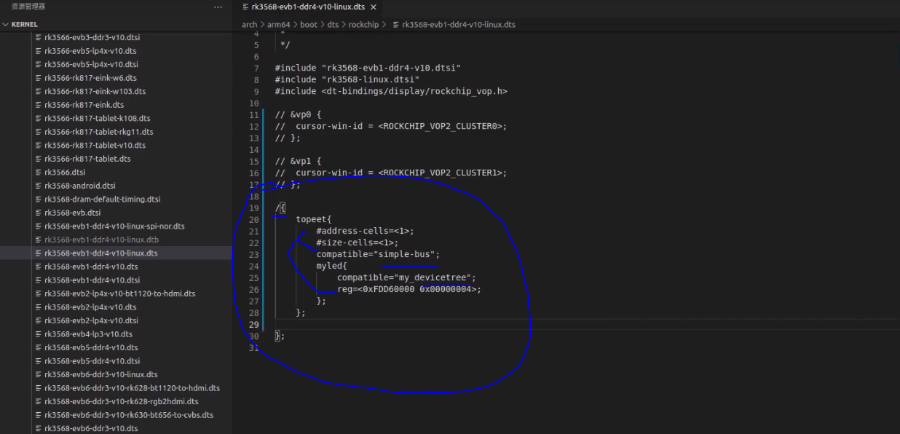Viewport: 900px width, 434px height.
Task: Close the rk3568-evb1-ddr4-v10-linux.dts editor tab
Action: 374,7
